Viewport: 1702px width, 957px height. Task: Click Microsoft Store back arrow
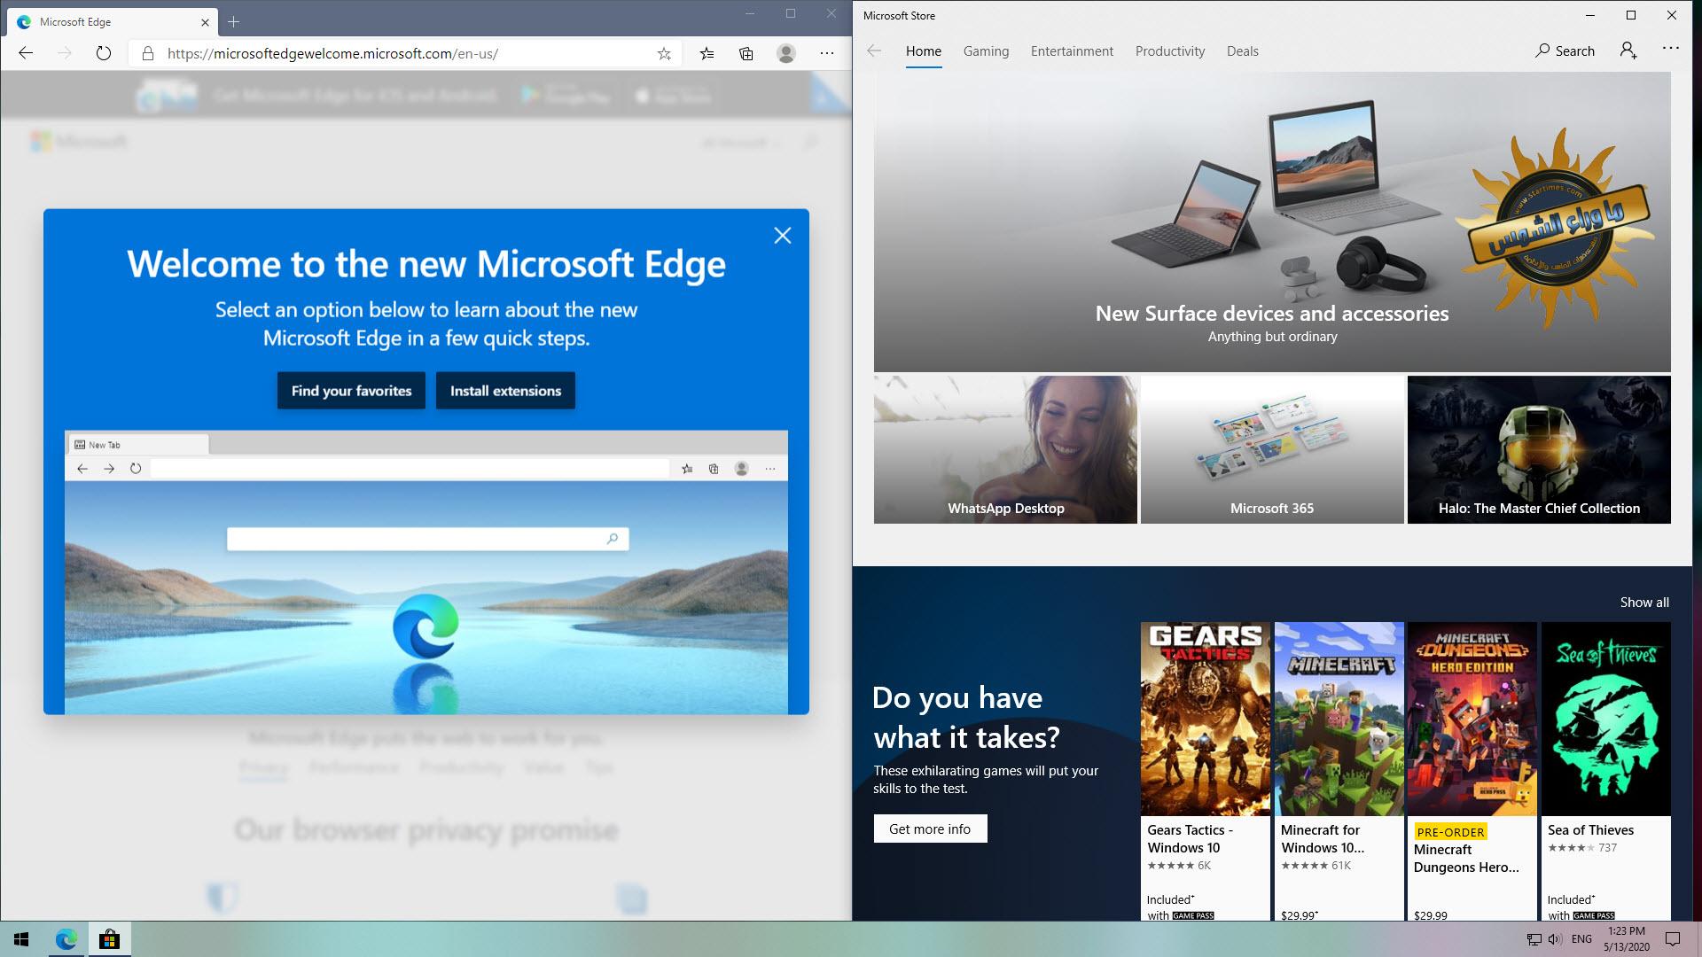click(874, 51)
